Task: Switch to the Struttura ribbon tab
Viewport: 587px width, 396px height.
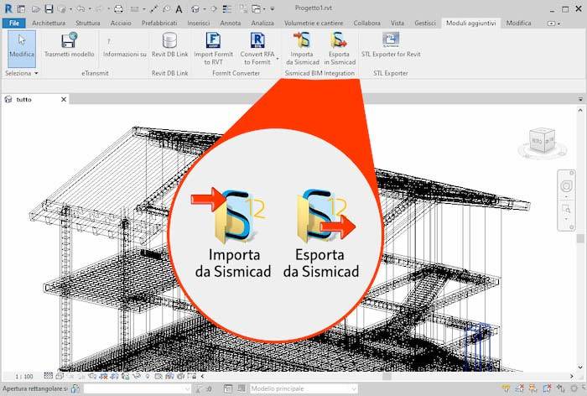Action: 87,23
